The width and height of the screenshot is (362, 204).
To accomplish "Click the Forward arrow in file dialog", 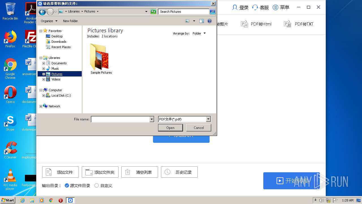I will coord(50,12).
